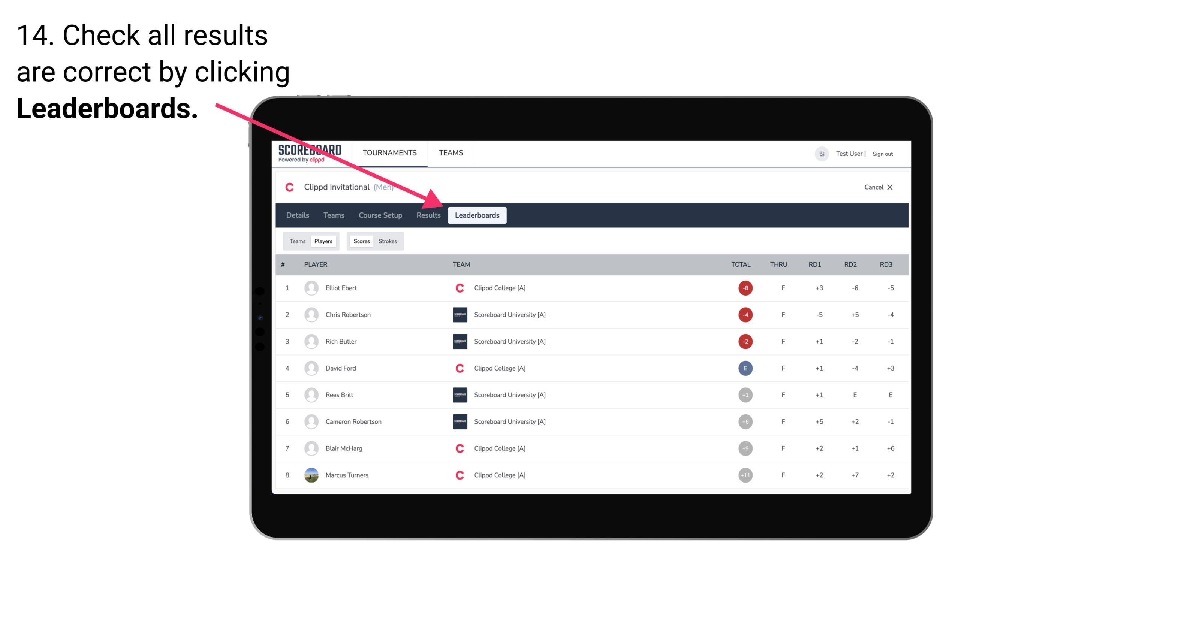The width and height of the screenshot is (1181, 635).
Task: Open the Leaderboards tab
Action: (477, 215)
